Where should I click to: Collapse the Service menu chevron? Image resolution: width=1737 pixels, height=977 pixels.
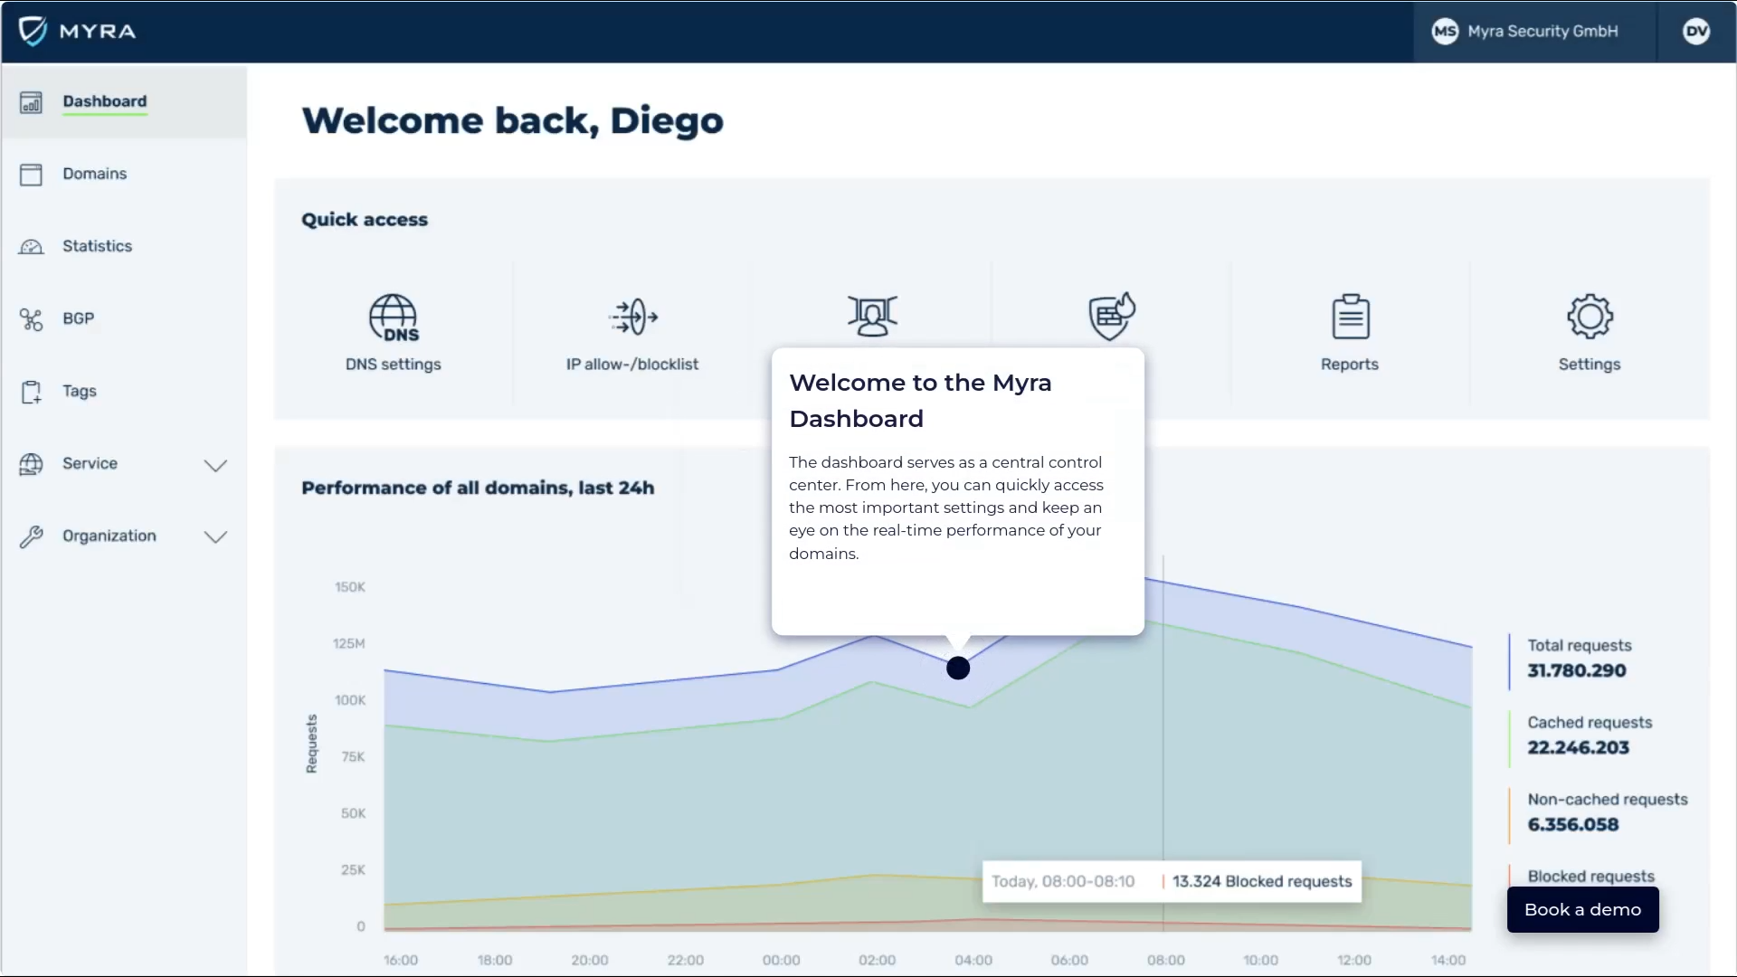(215, 465)
